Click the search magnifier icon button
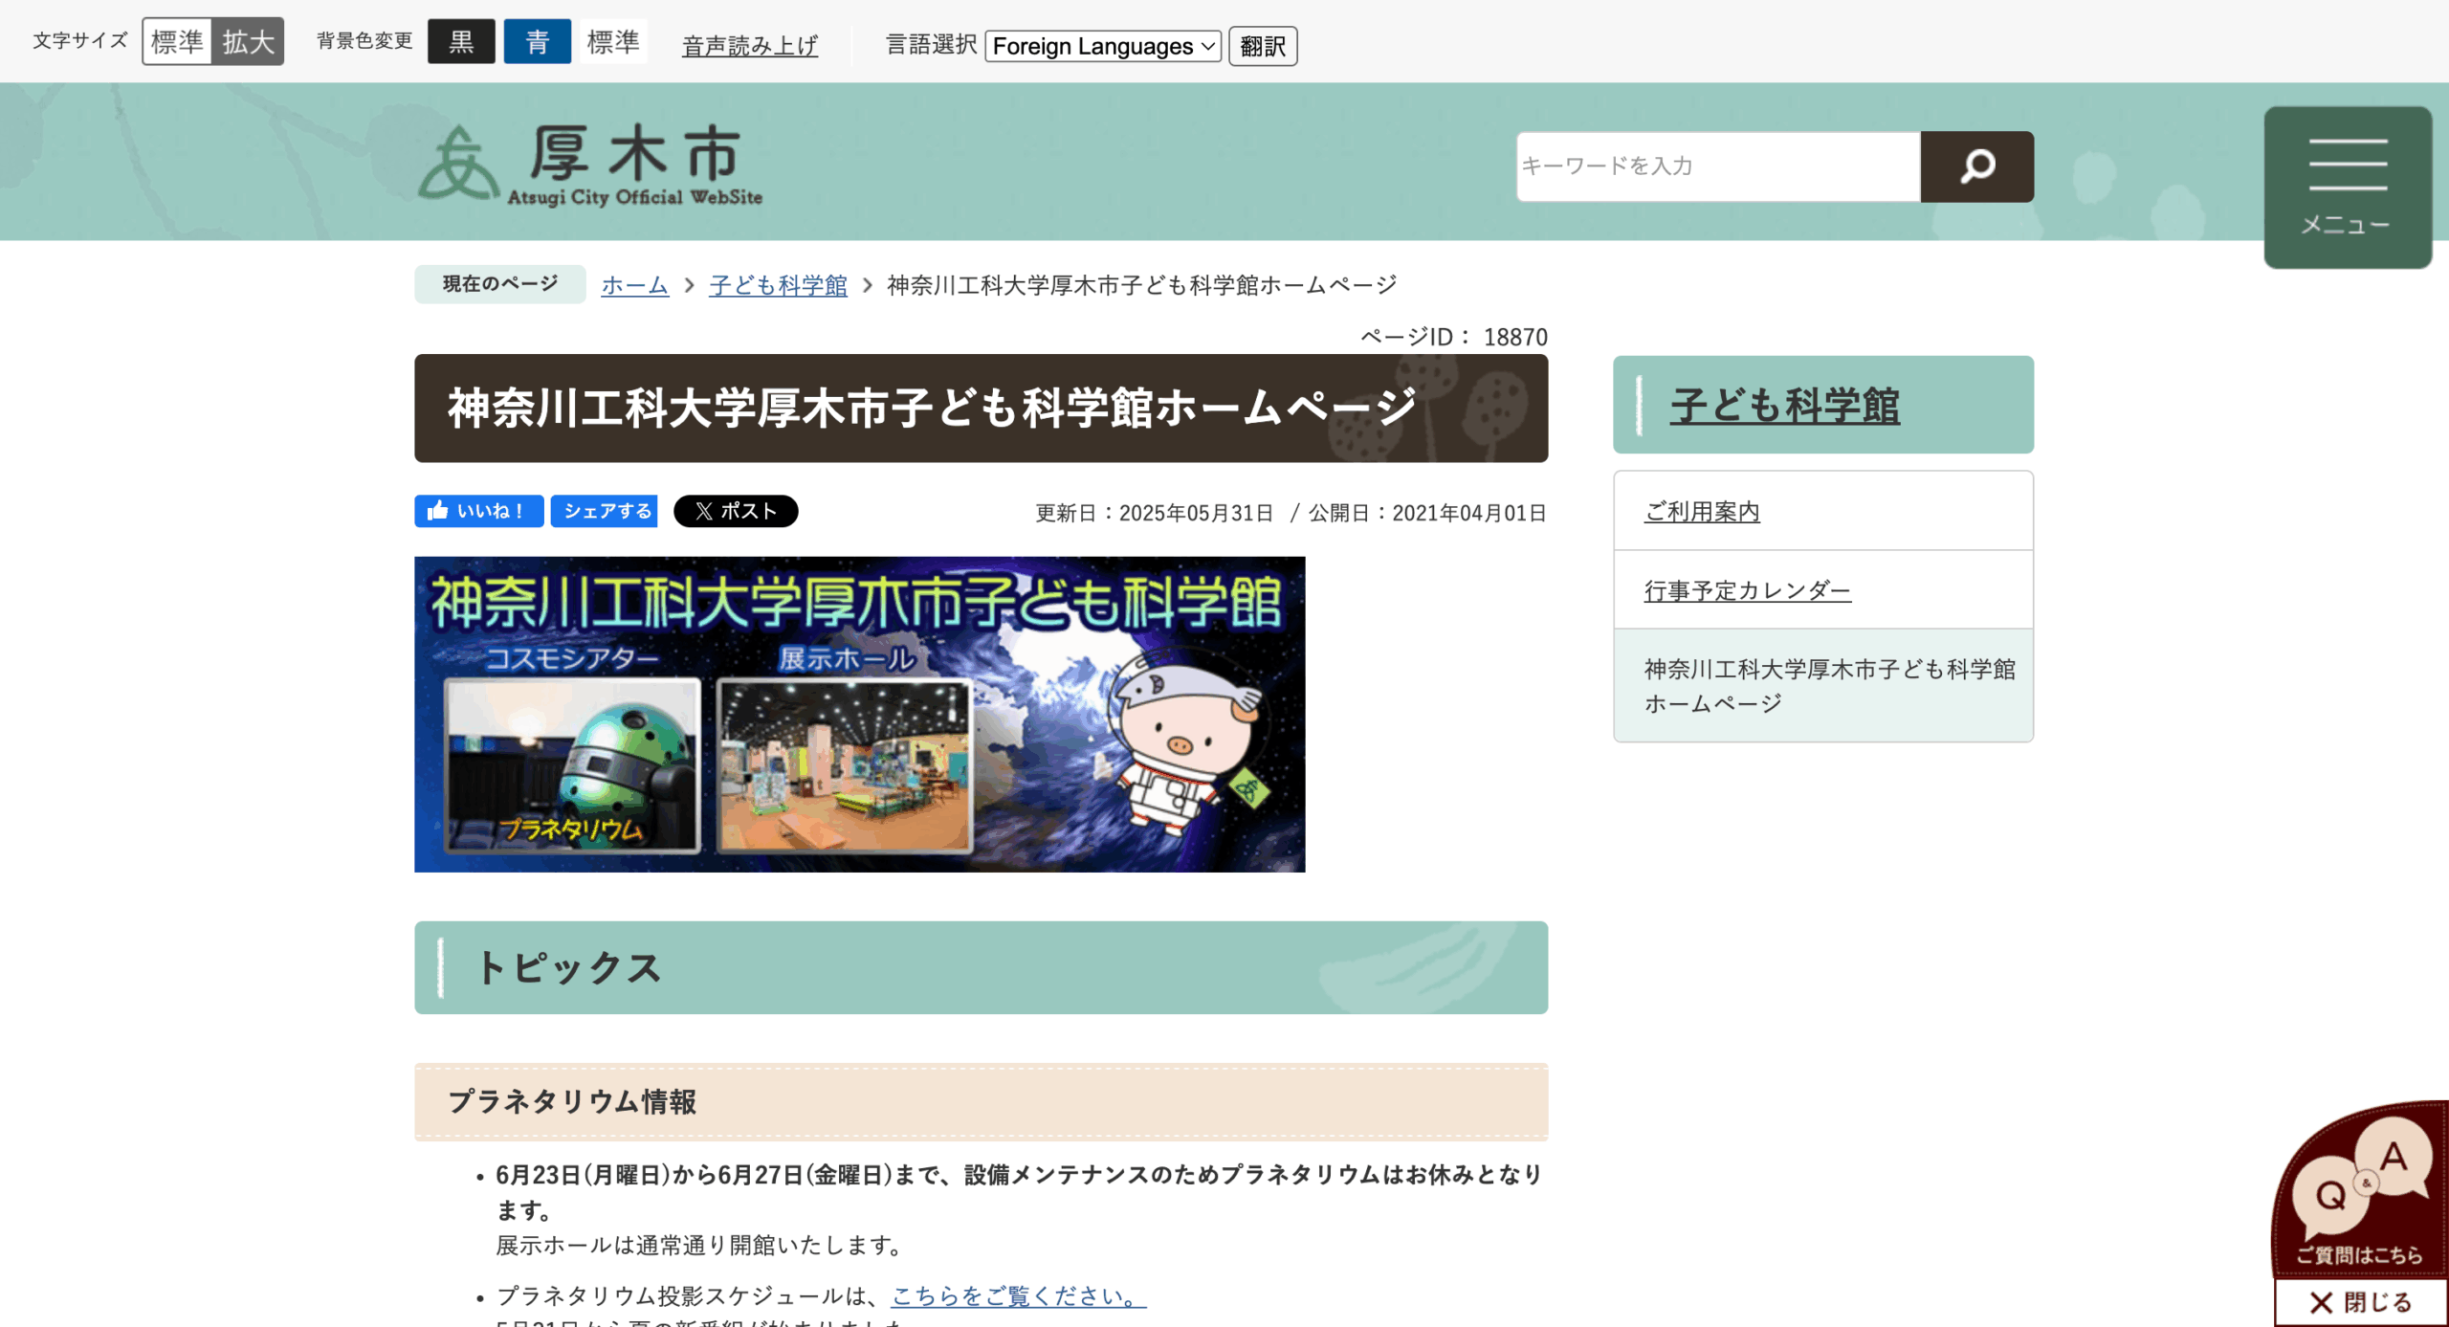Screen dimensions: 2449x1327 point(1976,166)
